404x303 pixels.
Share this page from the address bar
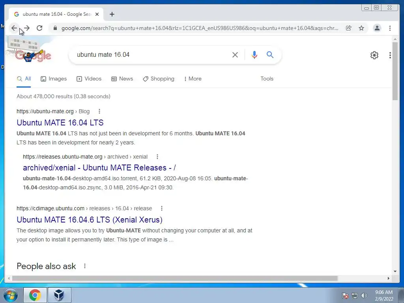[349, 28]
